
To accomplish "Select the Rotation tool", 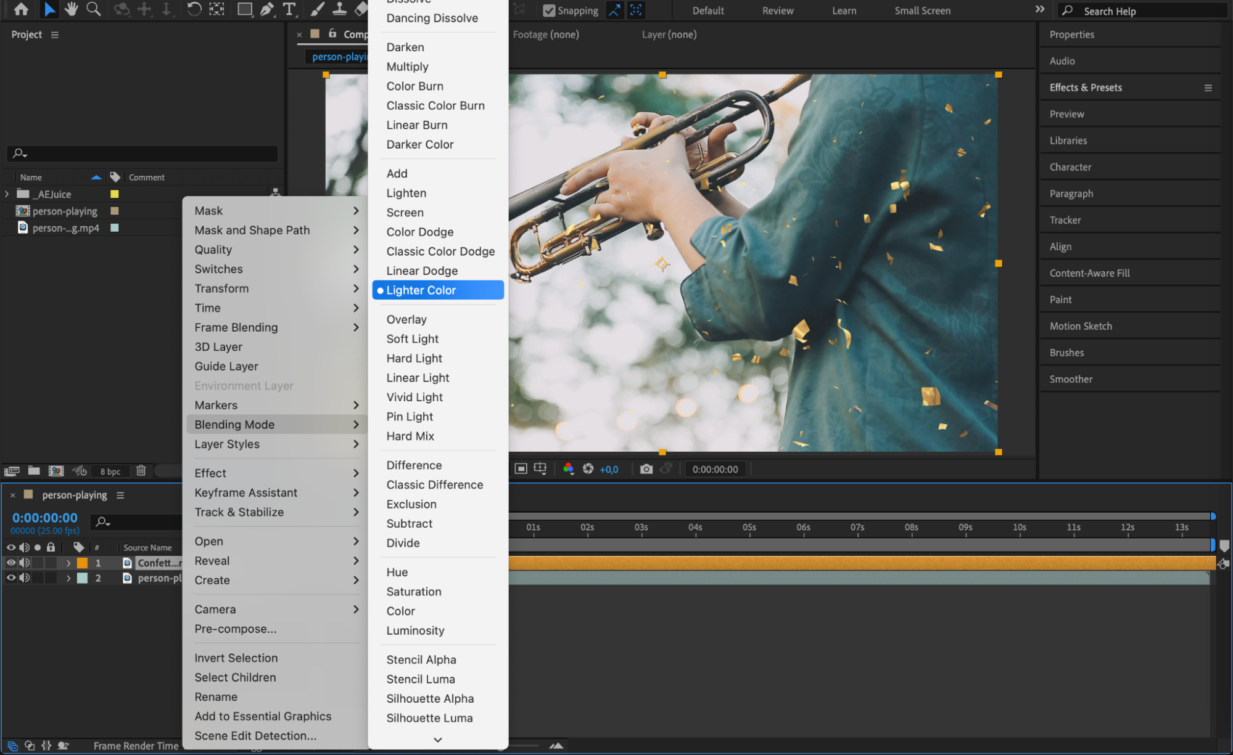I will click(x=194, y=9).
